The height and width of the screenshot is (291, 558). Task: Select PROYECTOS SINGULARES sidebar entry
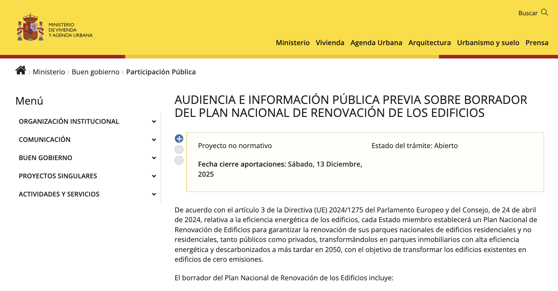tap(58, 176)
